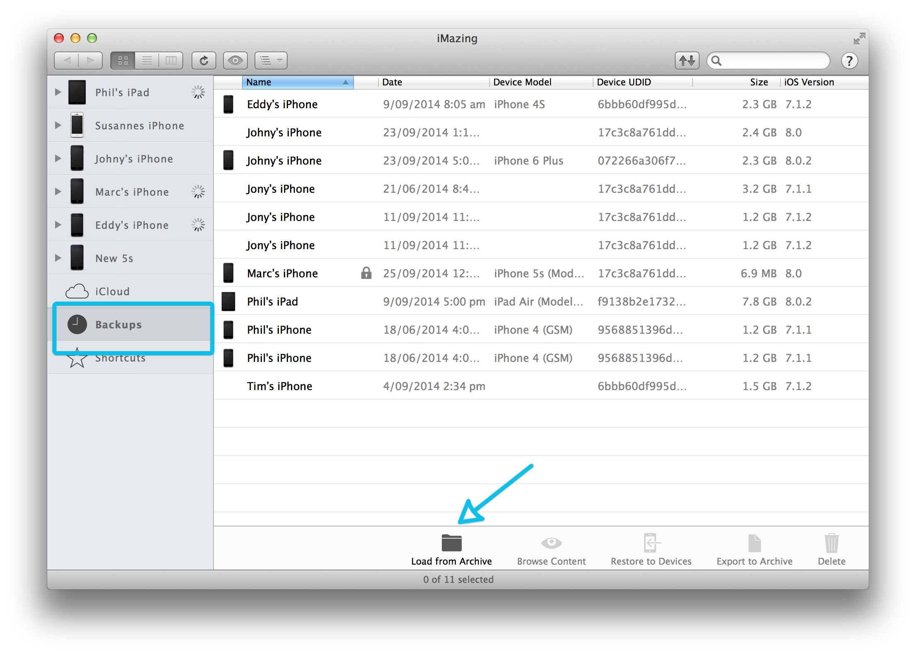
Task: Click the spinner next to Phil's iPad
Action: tap(198, 92)
